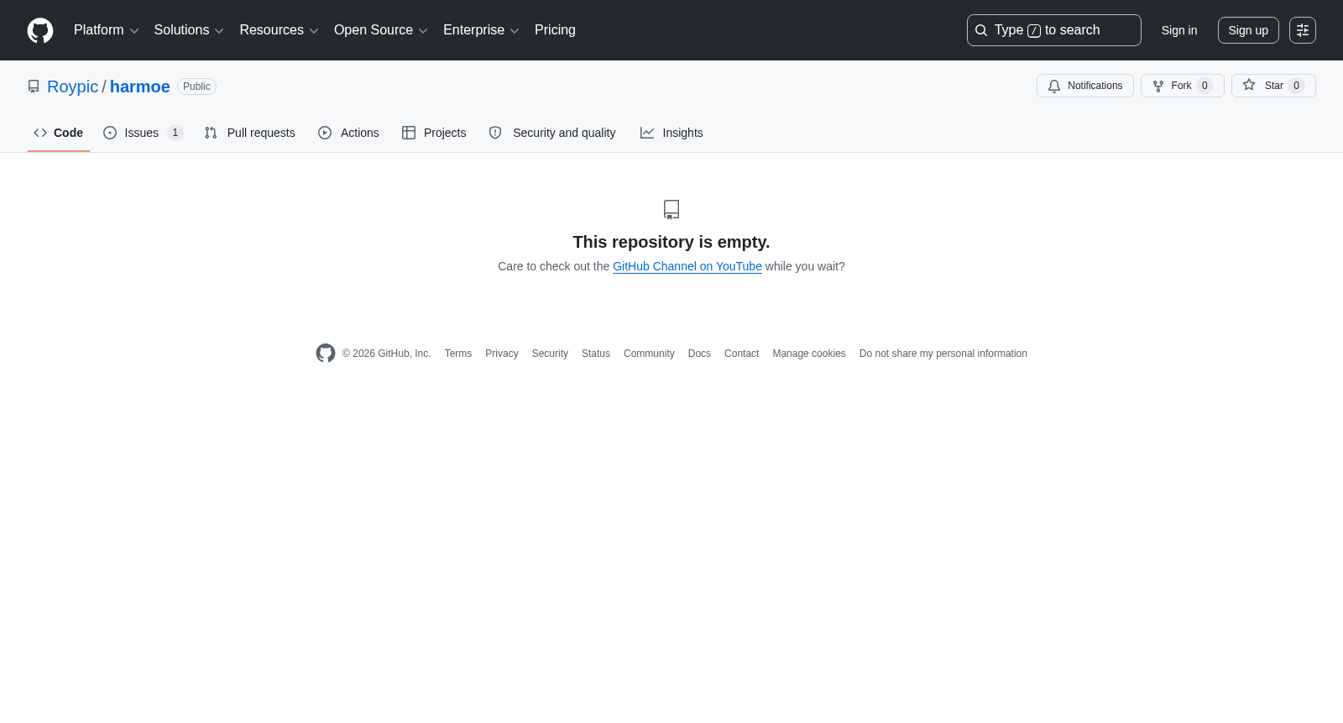This screenshot has height=723, width=1343.
Task: Click the Star icon
Action: coord(1249,86)
